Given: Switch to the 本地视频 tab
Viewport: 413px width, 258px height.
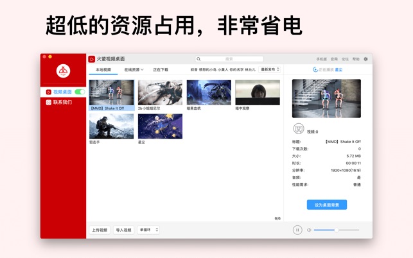Looking at the screenshot, I should tap(103, 69).
